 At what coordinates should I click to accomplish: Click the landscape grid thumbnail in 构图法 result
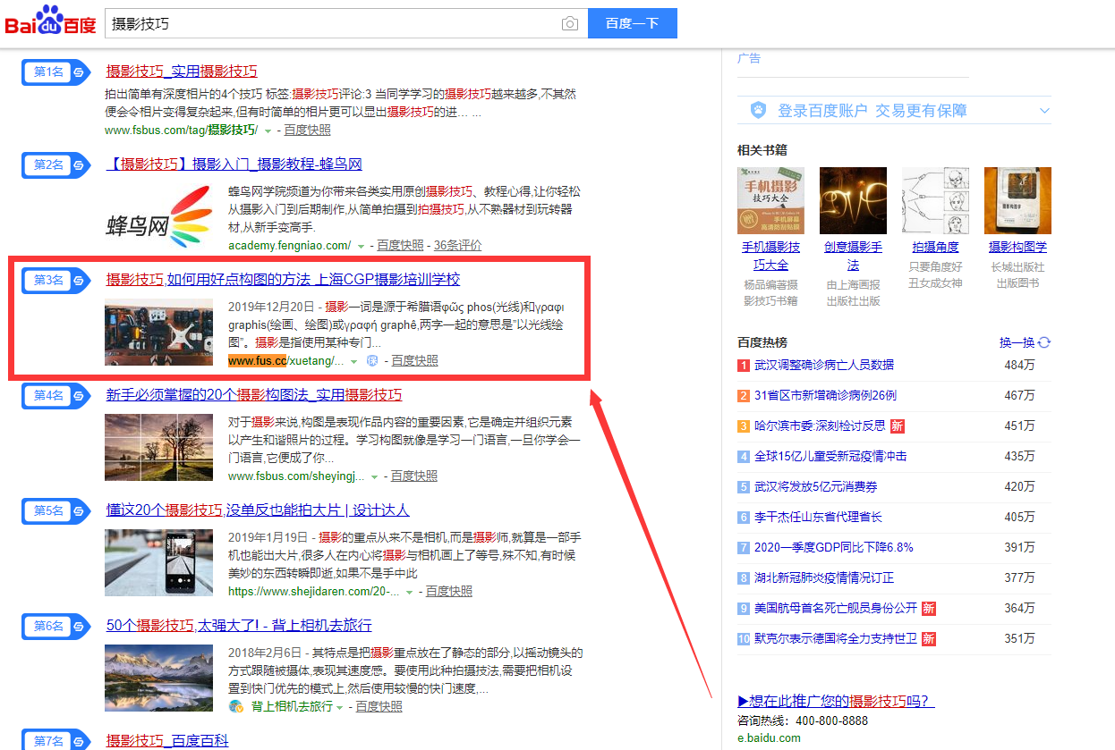click(x=159, y=448)
